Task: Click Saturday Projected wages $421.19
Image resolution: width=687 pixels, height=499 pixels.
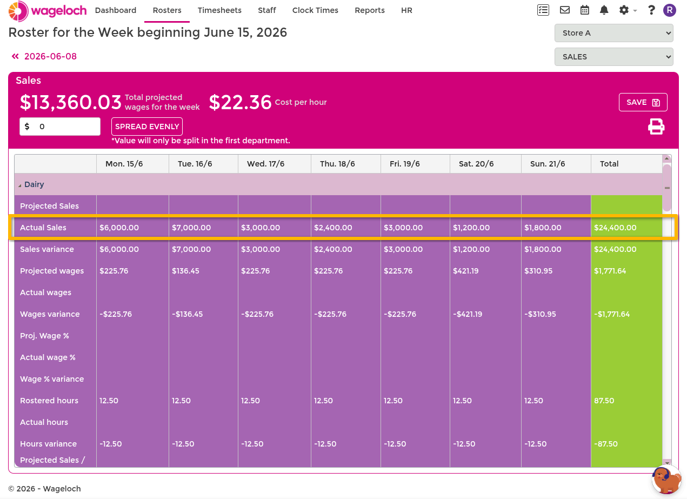Action: coord(485,271)
